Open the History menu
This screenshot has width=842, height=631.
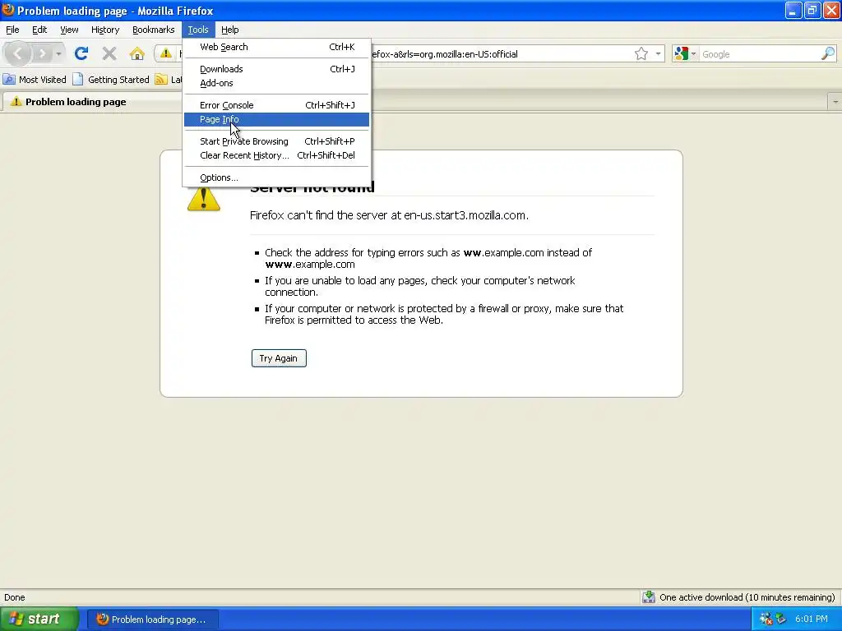coord(105,30)
